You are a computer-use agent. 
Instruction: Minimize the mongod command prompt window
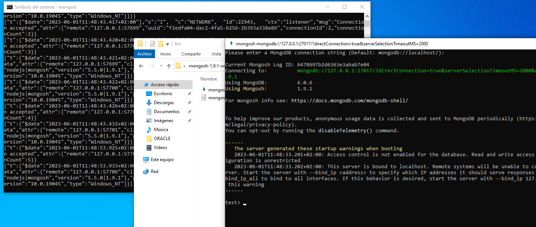[x=328, y=7]
